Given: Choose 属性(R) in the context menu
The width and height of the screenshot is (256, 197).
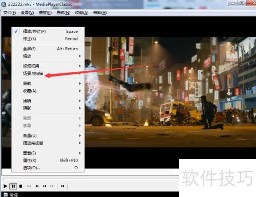Looking at the screenshot, I should tap(48, 161).
